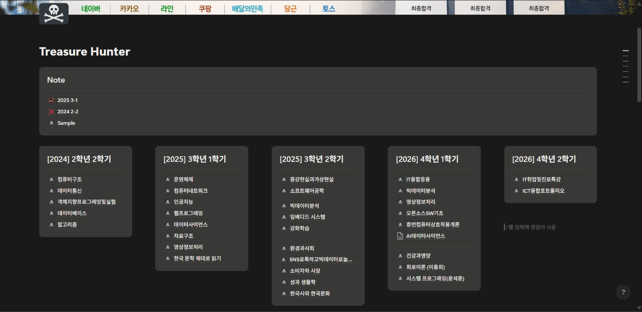Open the 소프트웨어공학 page link
This screenshot has height=312, width=642.
click(307, 191)
